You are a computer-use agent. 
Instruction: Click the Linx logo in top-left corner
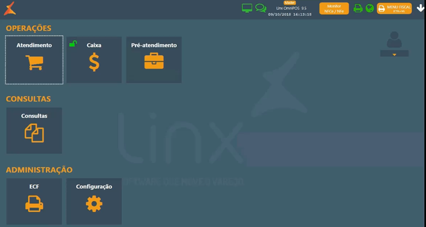10,8
